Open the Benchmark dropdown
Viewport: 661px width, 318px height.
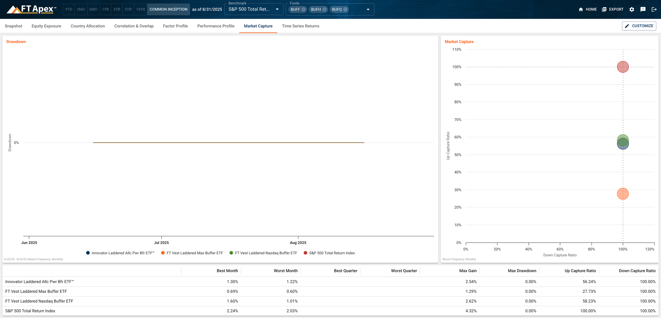(x=277, y=9)
